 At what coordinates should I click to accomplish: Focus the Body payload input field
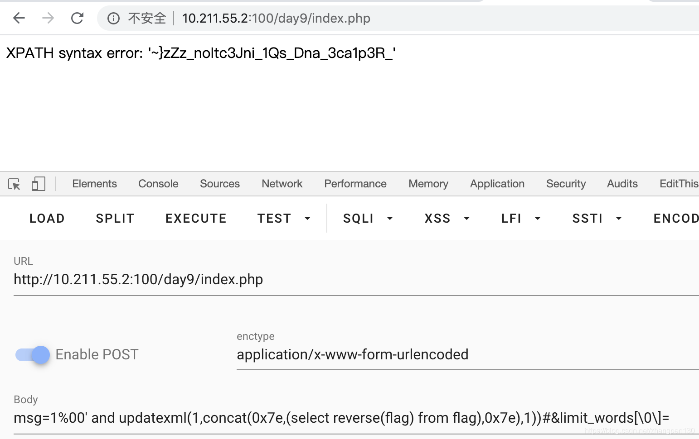point(356,418)
